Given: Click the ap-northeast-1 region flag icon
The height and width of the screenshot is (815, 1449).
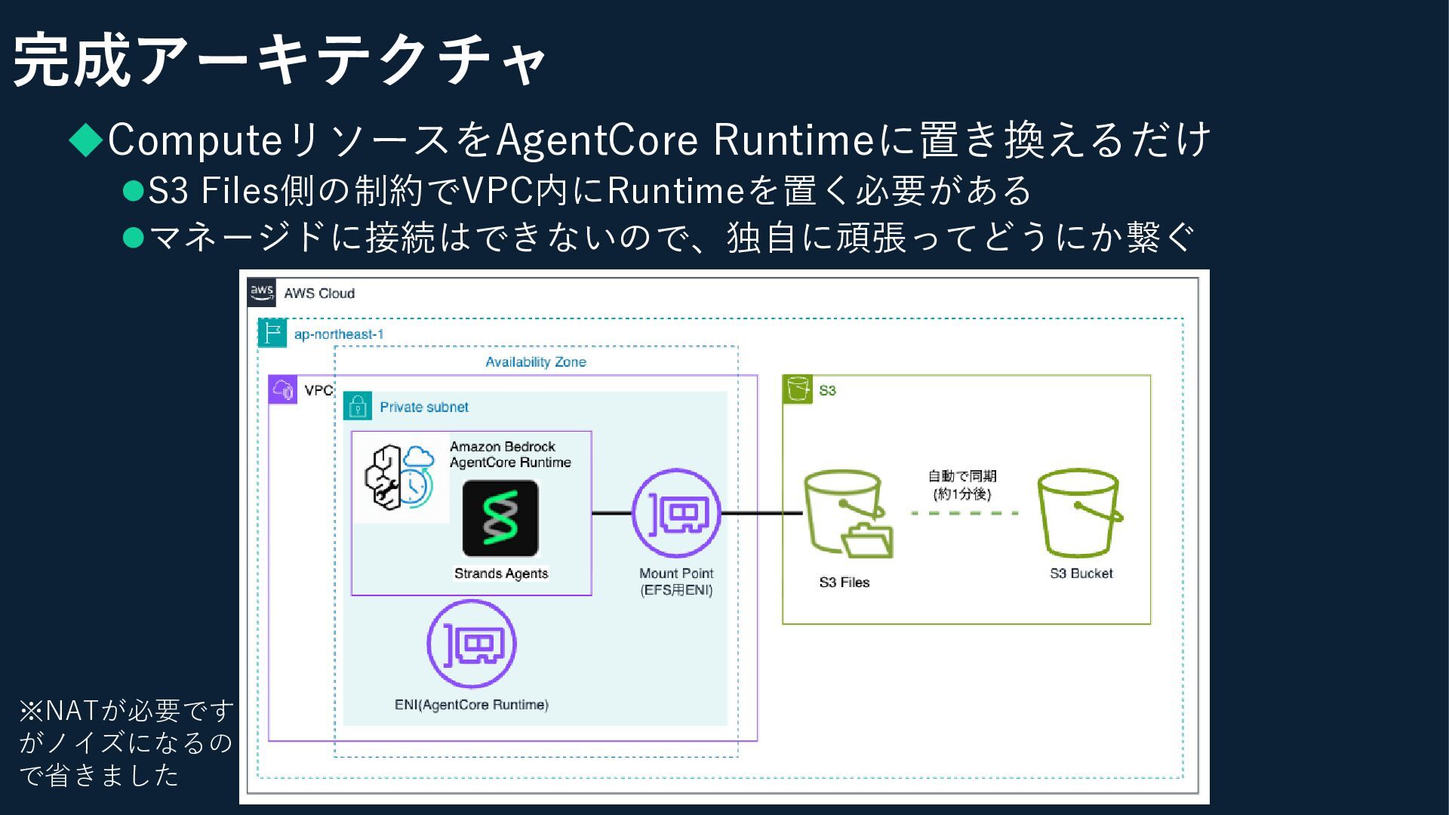Looking at the screenshot, I should click(272, 333).
